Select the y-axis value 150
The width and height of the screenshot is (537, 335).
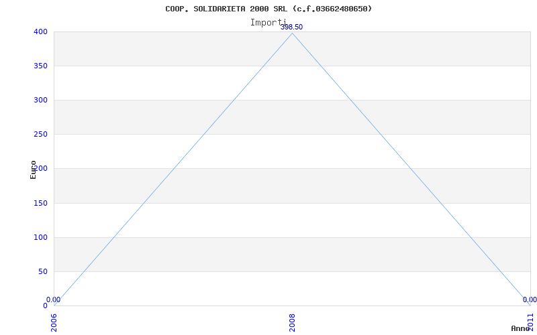coord(40,204)
